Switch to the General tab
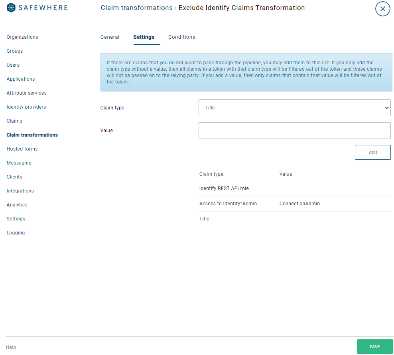 point(110,37)
